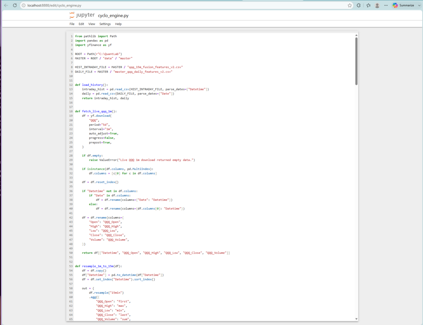Image resolution: width=423 pixels, height=325 pixels.
Task: Click '"QQQ_Close": "last"' aggregation line
Action: point(113,315)
